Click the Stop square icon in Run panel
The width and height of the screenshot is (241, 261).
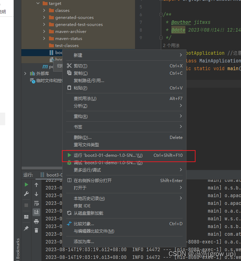point(26,205)
